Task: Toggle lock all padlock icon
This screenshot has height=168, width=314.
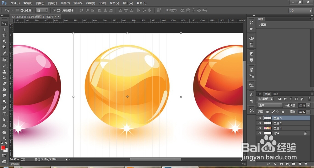Action: [283, 112]
